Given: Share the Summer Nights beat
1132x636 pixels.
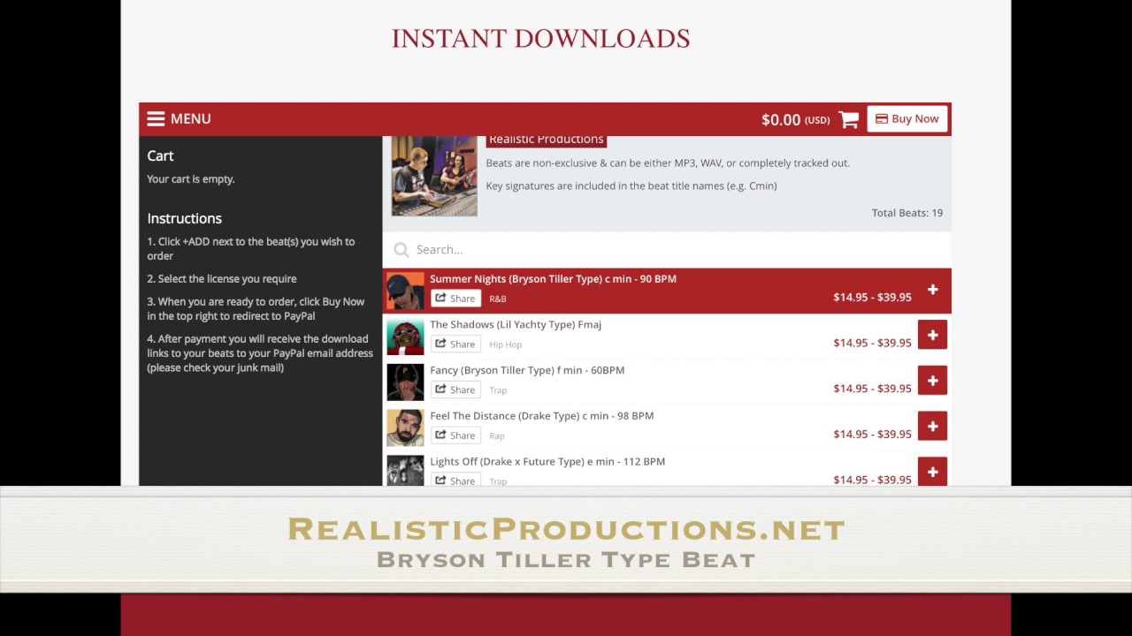Looking at the screenshot, I should [455, 299].
